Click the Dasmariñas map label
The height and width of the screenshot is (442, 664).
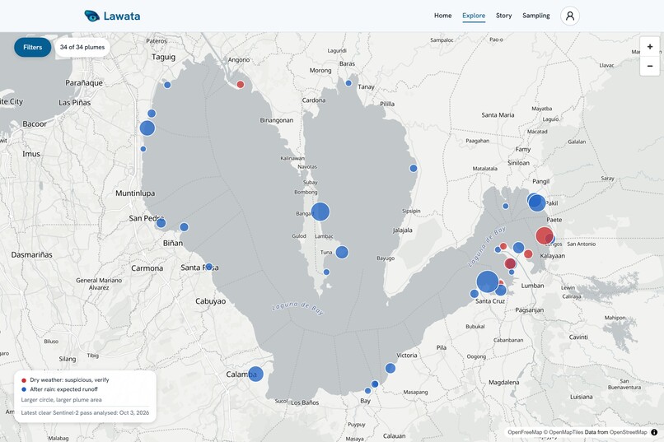click(x=32, y=254)
